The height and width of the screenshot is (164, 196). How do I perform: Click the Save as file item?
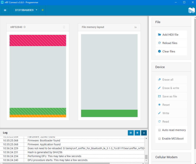click(171, 96)
